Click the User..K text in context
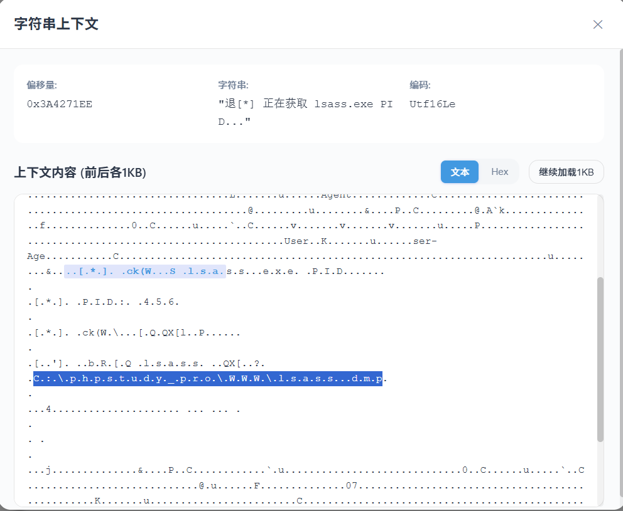The image size is (623, 511). (306, 241)
